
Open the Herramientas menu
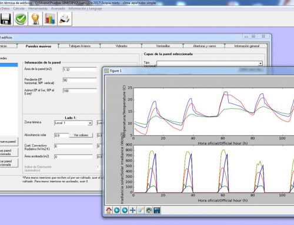click(38, 8)
